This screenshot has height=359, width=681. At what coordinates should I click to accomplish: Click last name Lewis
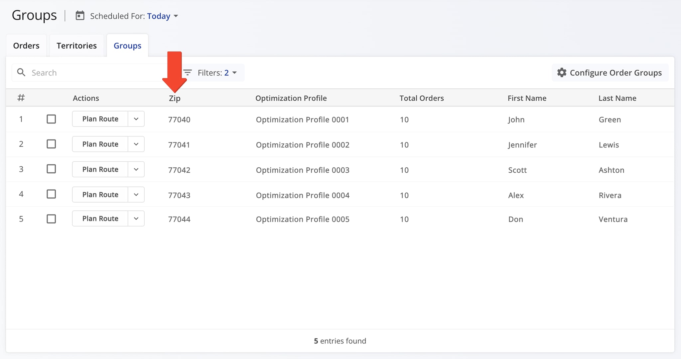pyautogui.click(x=609, y=145)
